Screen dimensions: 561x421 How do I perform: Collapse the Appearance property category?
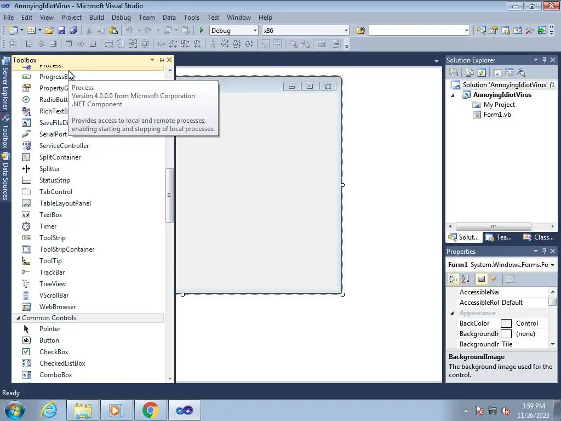[x=452, y=313]
